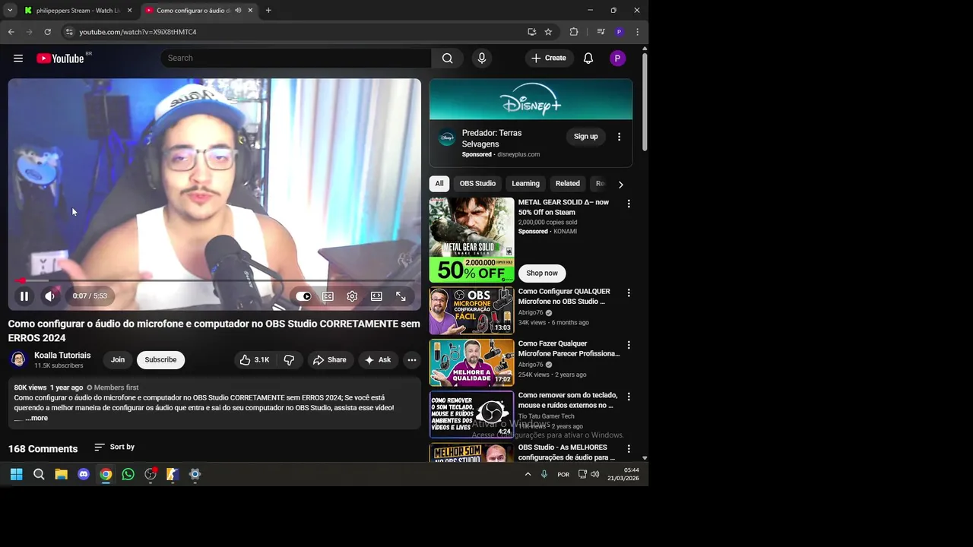The image size is (973, 547).
Task: Start voice search with microphone icon
Action: click(x=482, y=58)
